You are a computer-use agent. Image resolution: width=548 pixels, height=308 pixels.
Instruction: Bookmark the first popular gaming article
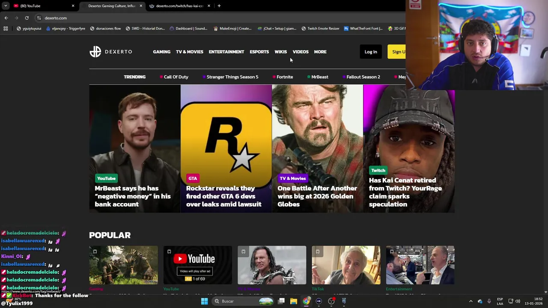[x=95, y=252]
